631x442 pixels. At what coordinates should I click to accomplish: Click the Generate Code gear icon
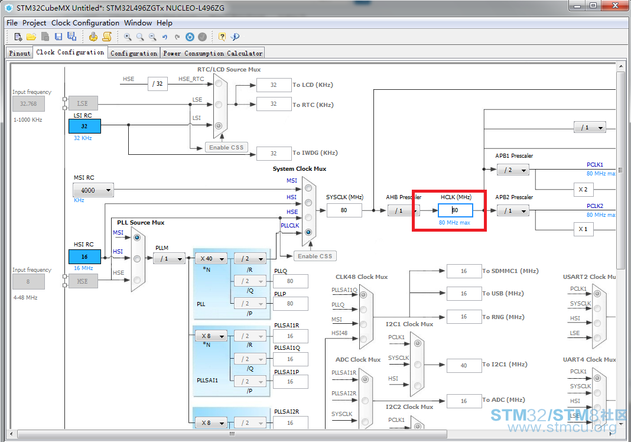click(93, 37)
